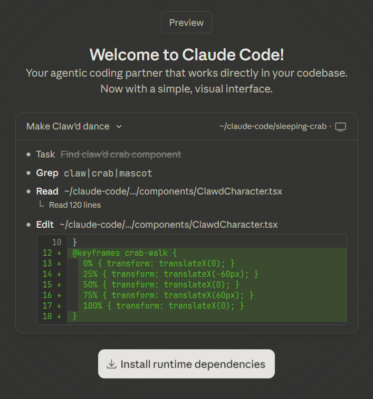The height and width of the screenshot is (399, 373).
Task: Click Now with a simple, visual interface text
Action: (x=187, y=89)
